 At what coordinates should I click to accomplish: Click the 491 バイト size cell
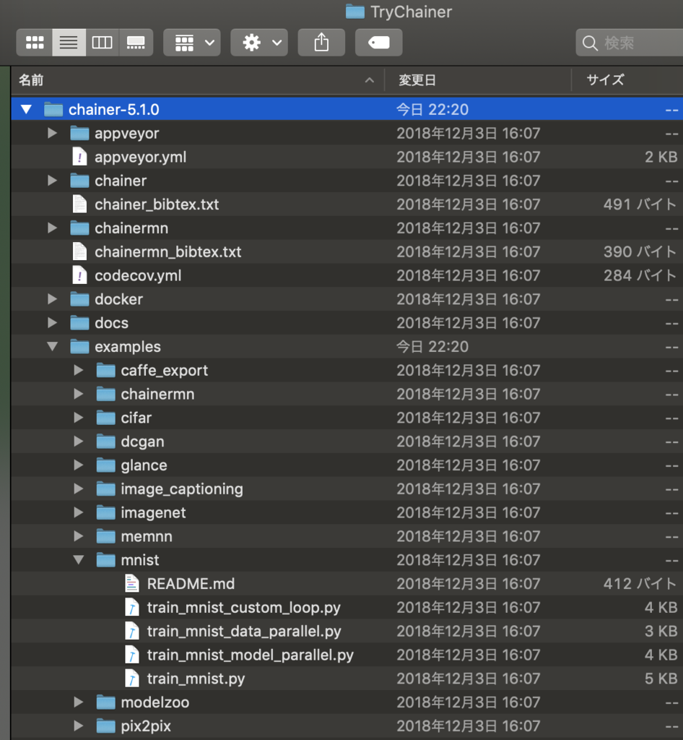(x=640, y=205)
